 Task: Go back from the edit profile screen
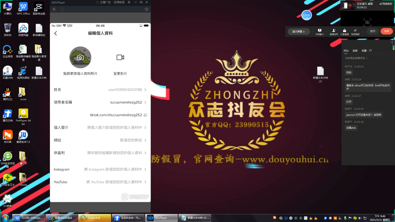(56, 33)
